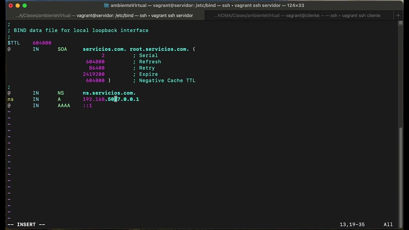
Task: Minimize the terminal window with yellow button
Action: point(18,5)
